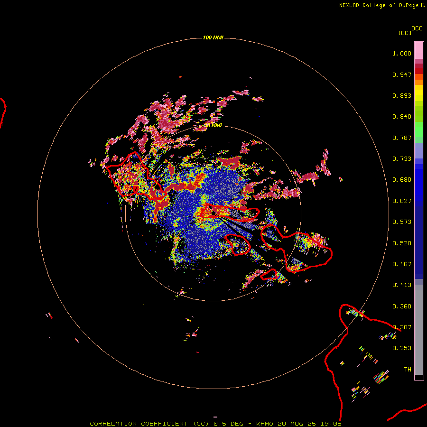Click the 50 NMI range ring label

(213, 126)
